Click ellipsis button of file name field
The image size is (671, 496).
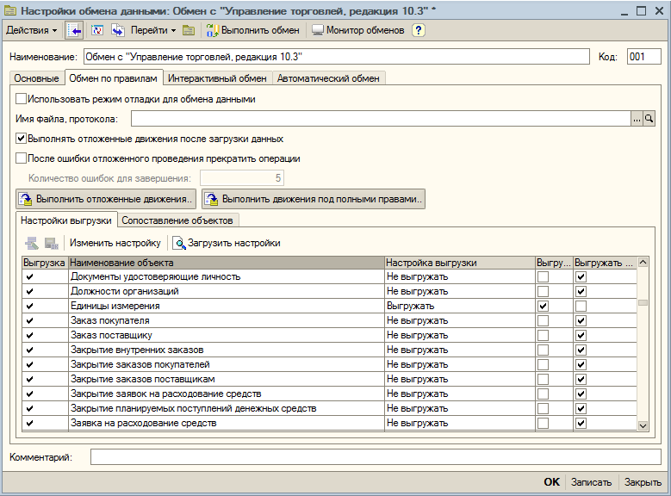(637, 119)
